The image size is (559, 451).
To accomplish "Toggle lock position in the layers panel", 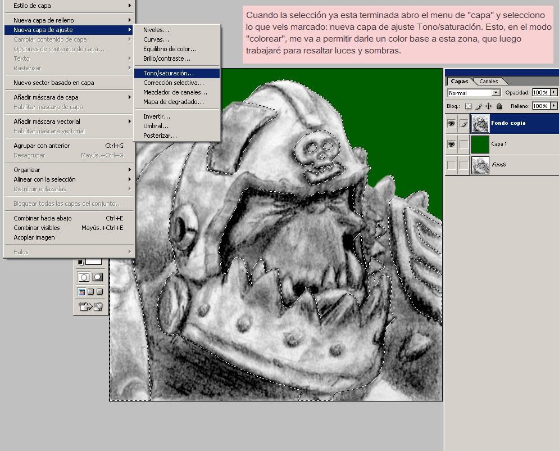I will pyautogui.click(x=488, y=106).
